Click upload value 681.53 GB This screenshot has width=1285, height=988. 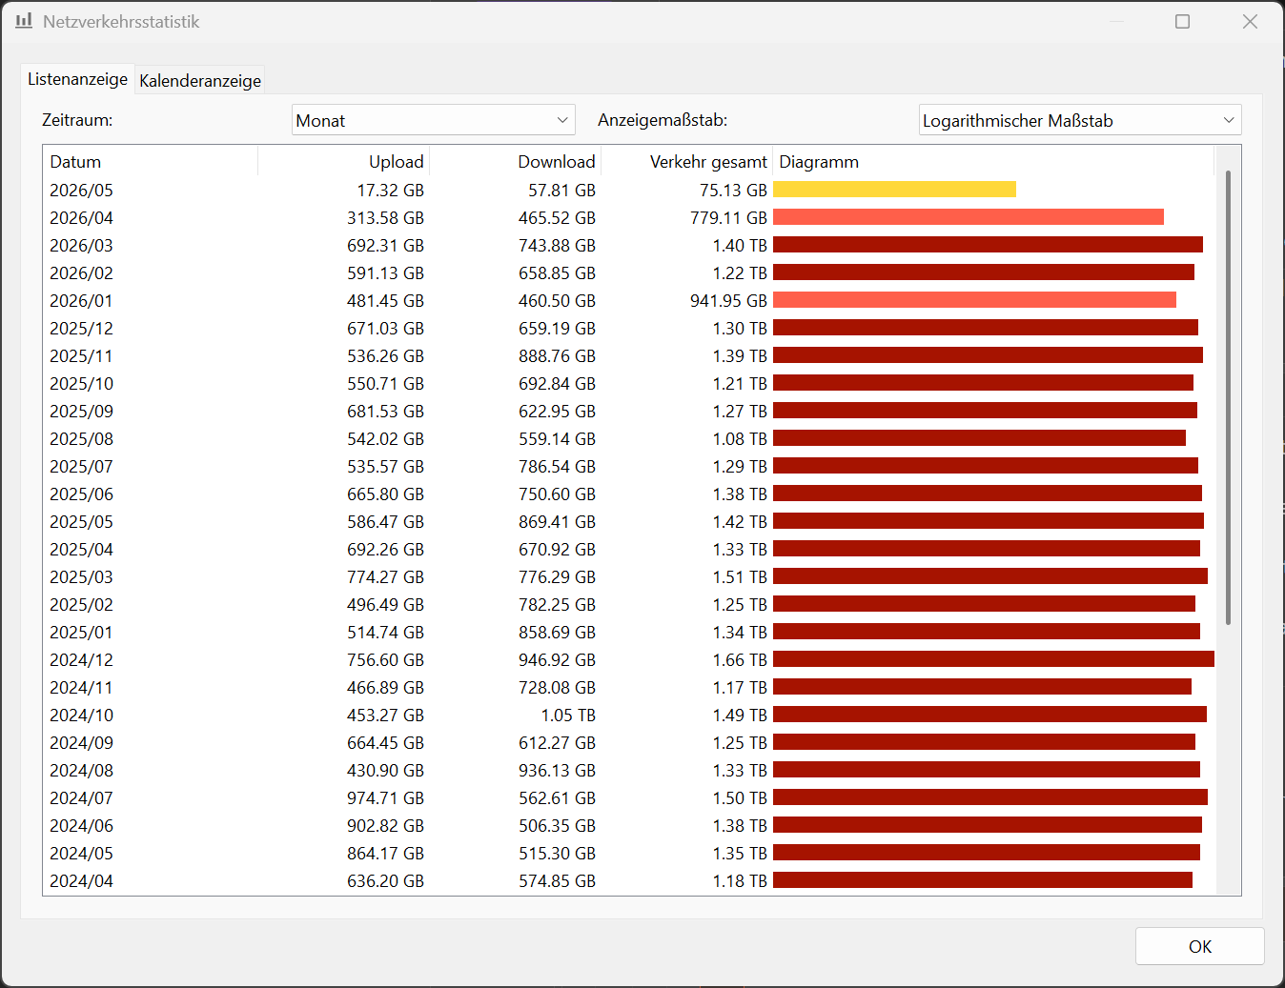pyautogui.click(x=385, y=412)
